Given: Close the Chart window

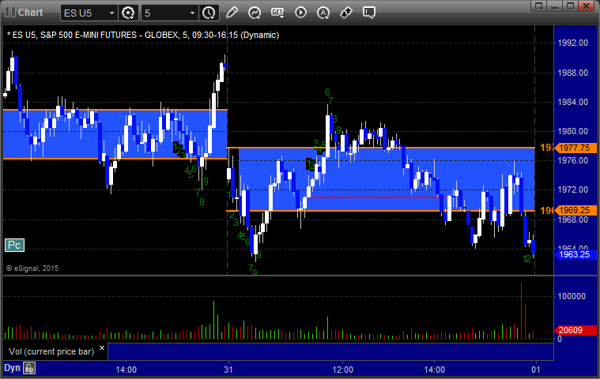Looking at the screenshot, I should (586, 6).
